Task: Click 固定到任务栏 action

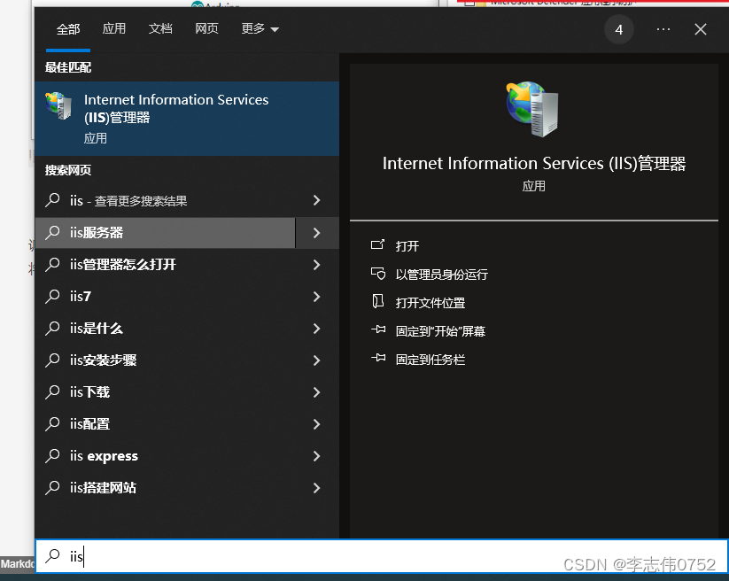Action: point(430,360)
